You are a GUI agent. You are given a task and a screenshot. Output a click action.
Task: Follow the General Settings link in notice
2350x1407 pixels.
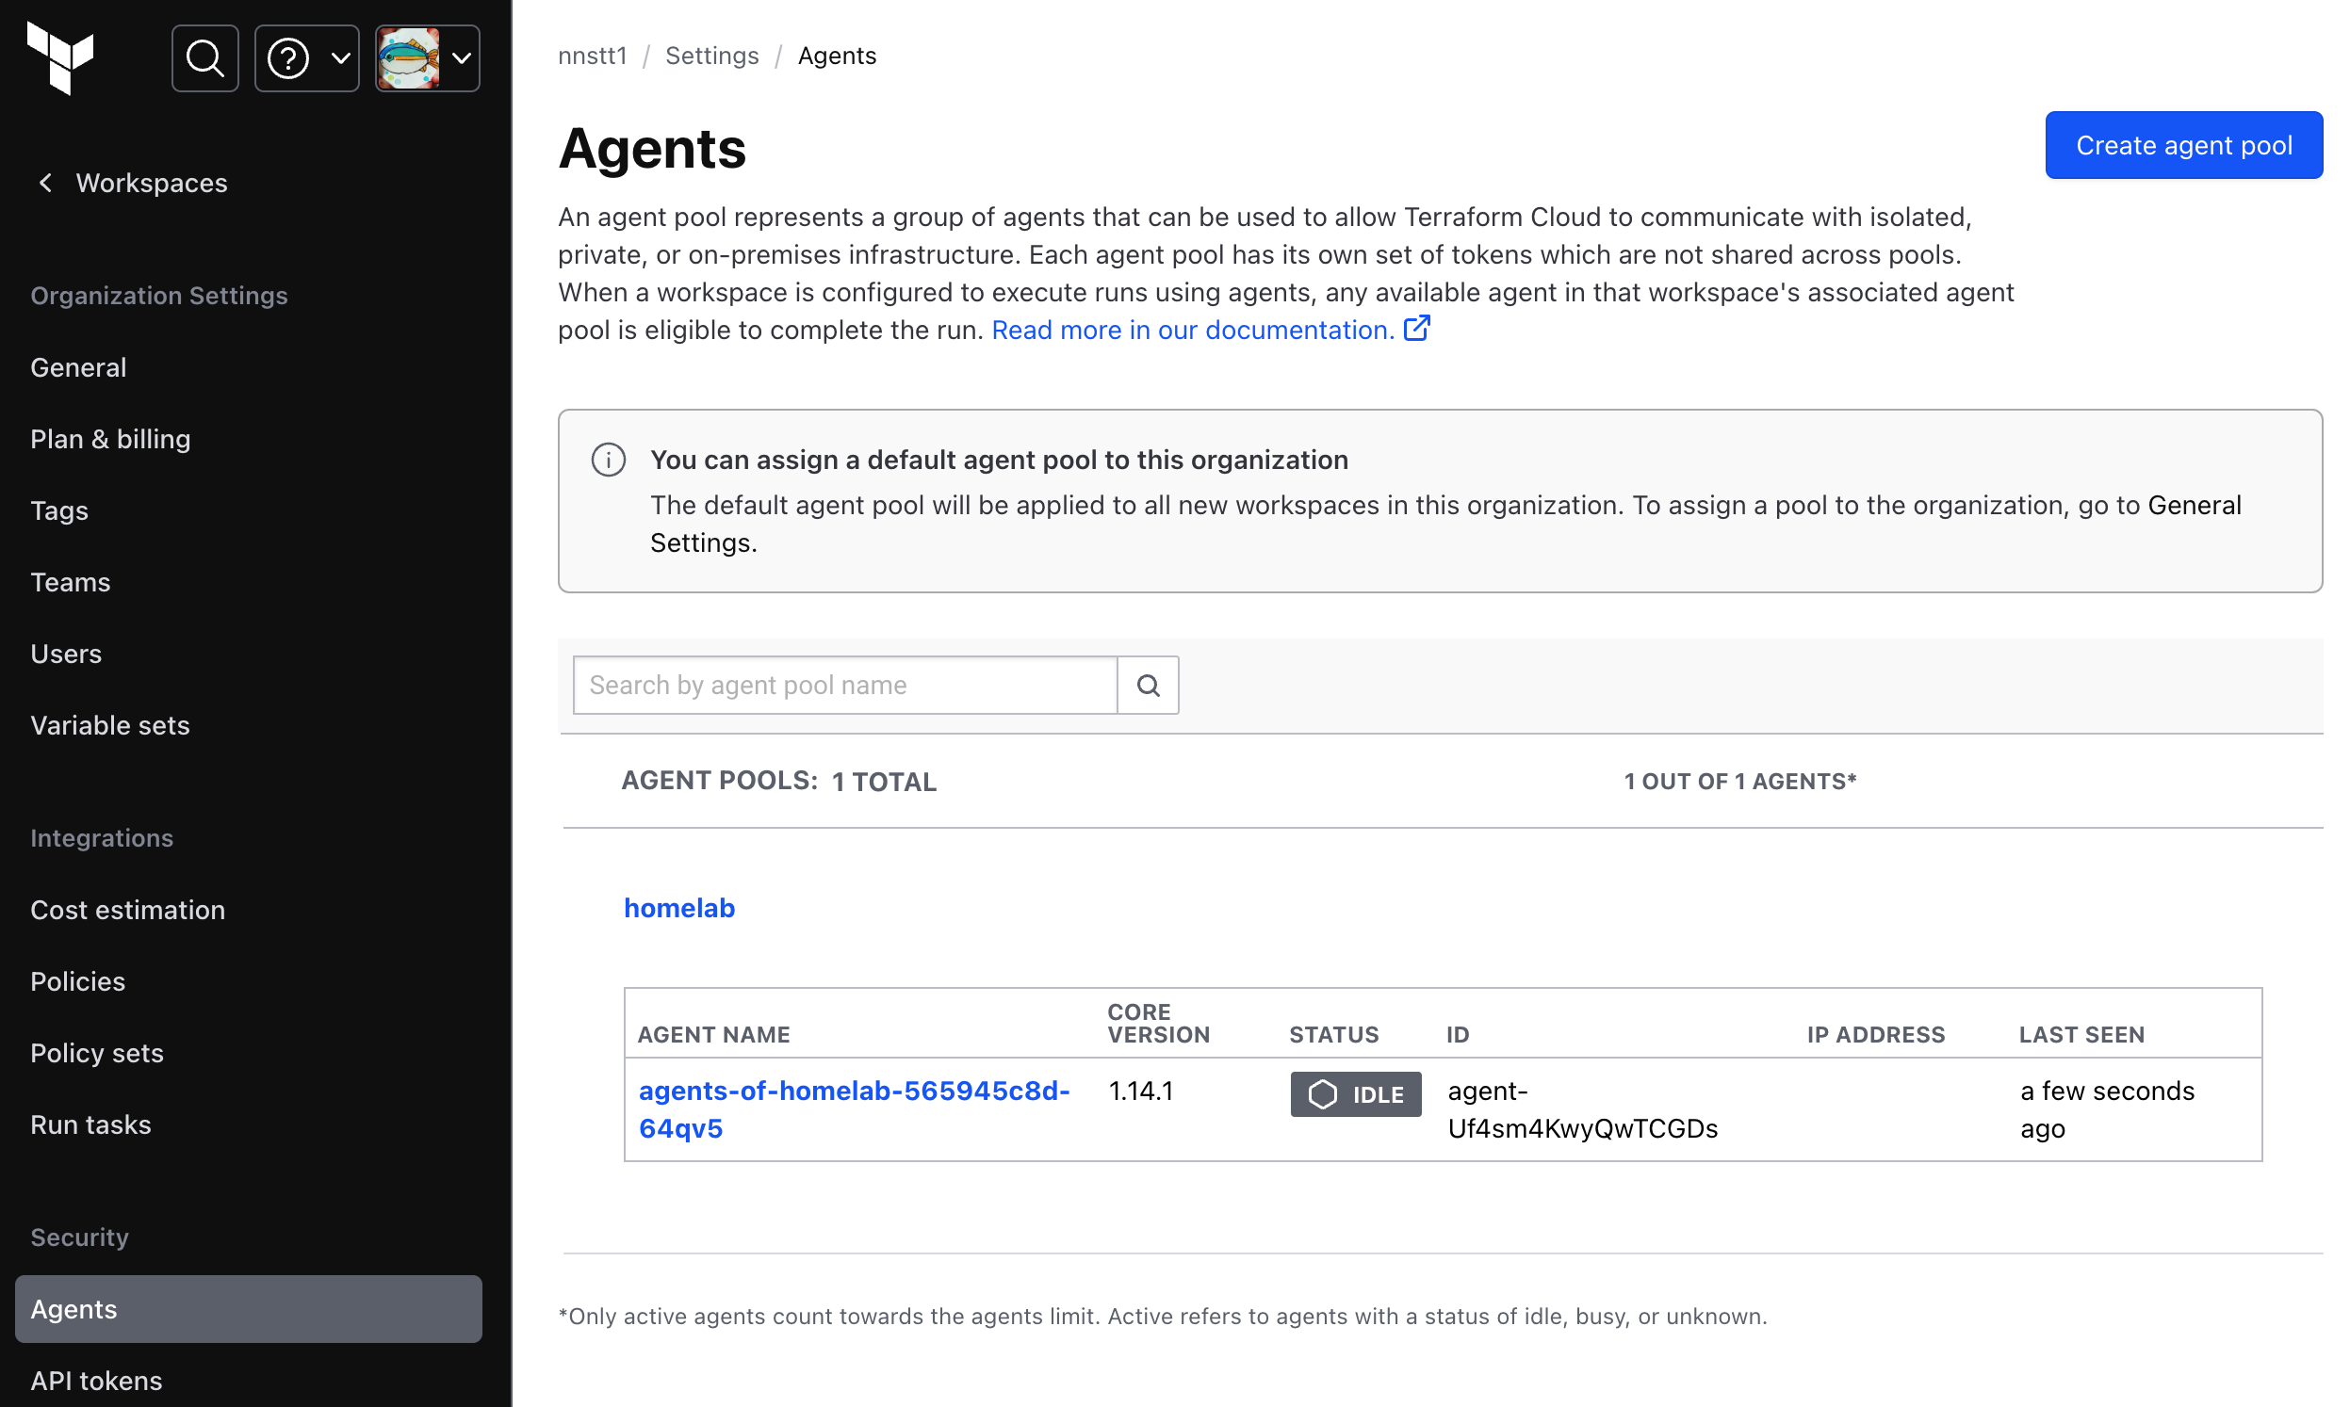2194,505
